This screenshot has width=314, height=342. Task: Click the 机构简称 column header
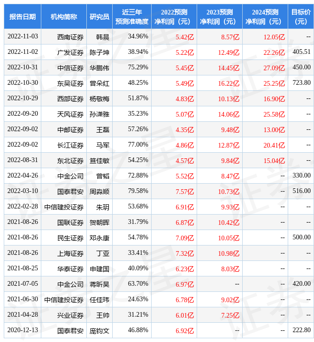point(64,16)
